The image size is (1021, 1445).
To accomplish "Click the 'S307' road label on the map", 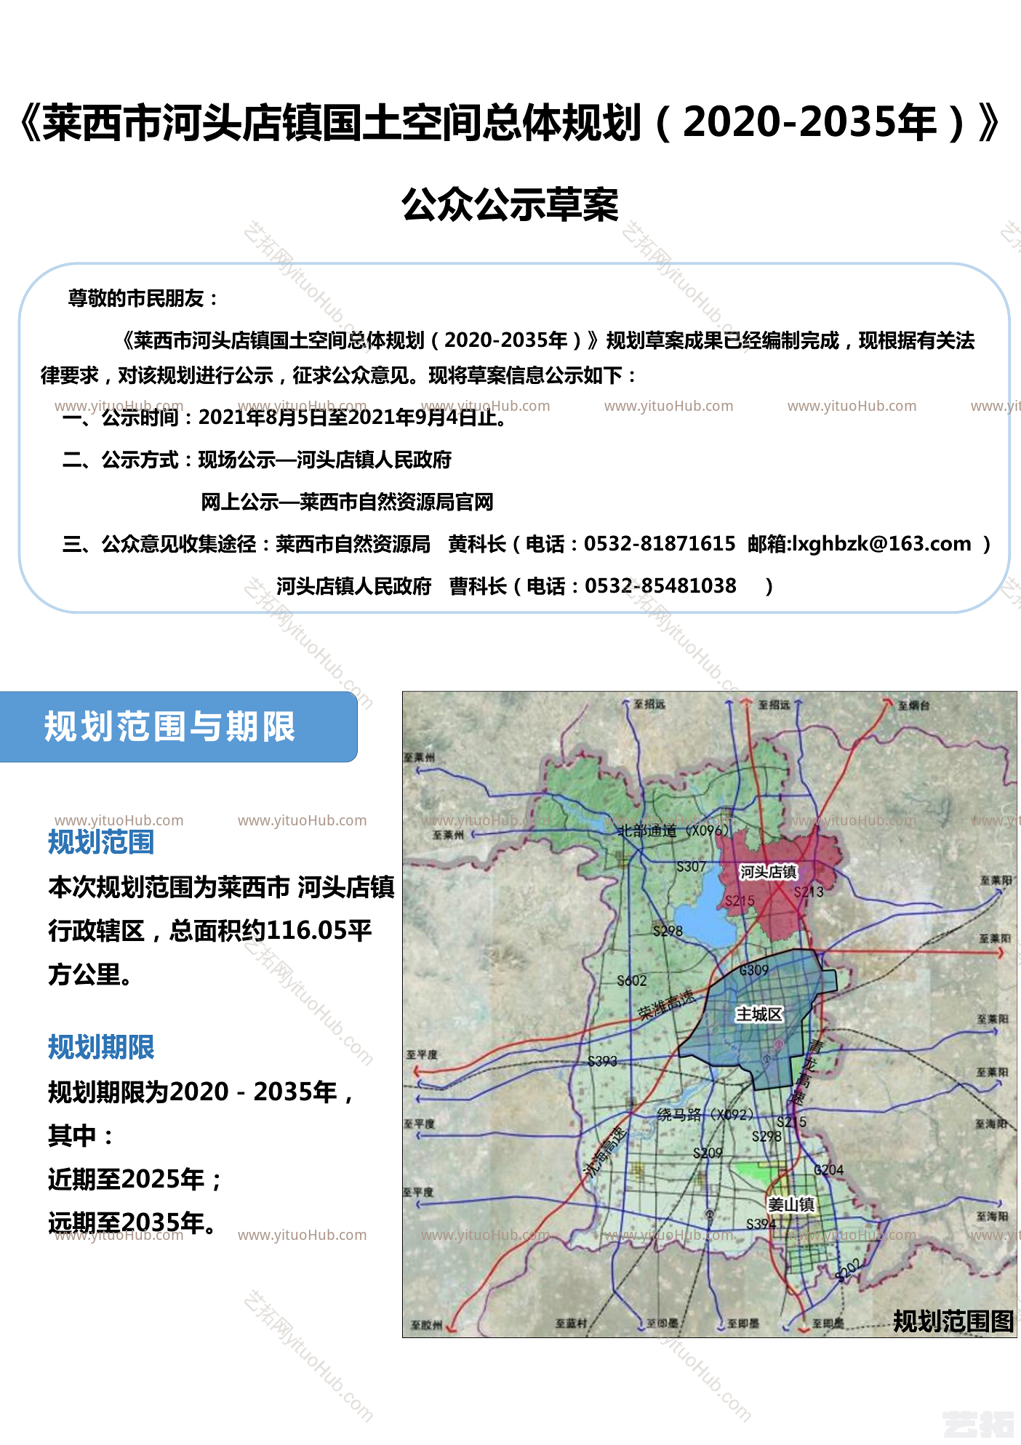I will coord(691,866).
